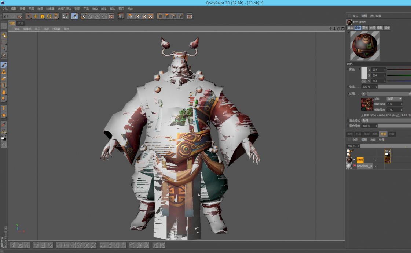Toggle the 亮度 brightness animation dot
This screenshot has height=253, width=411.
348,87
